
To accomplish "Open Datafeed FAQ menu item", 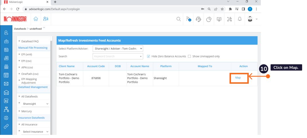I will [x=30, y=41].
